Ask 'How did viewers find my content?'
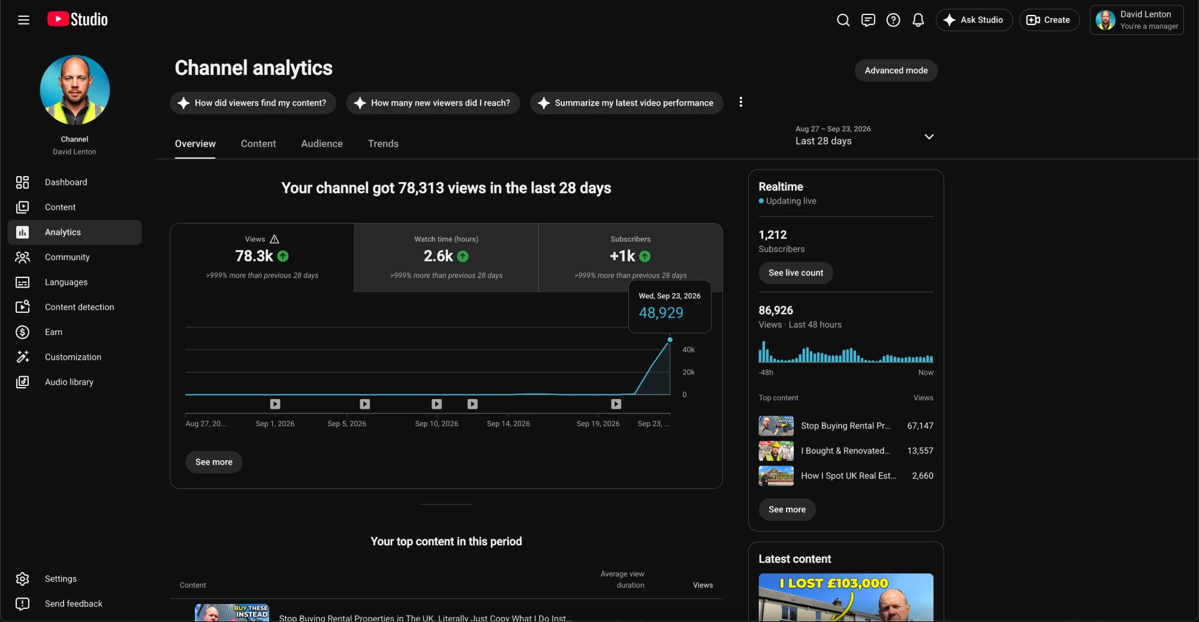The width and height of the screenshot is (1199, 622). pos(252,103)
